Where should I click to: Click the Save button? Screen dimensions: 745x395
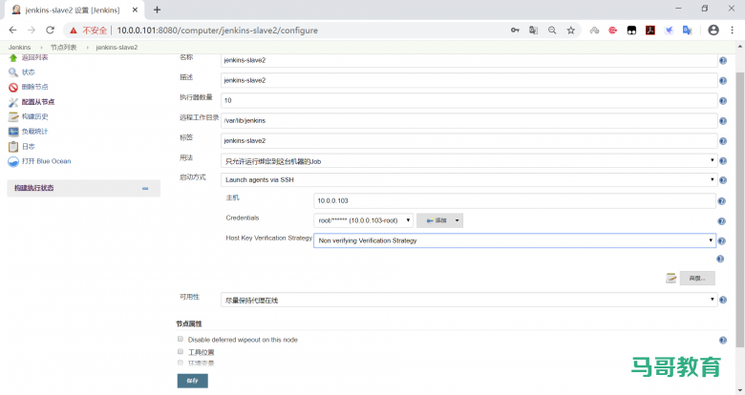(x=192, y=381)
